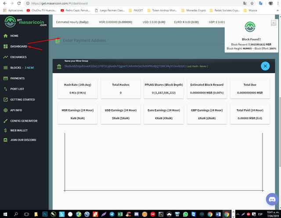Open Telegram from the taskbar
This screenshot has height=218, width=281.
tap(112, 214)
